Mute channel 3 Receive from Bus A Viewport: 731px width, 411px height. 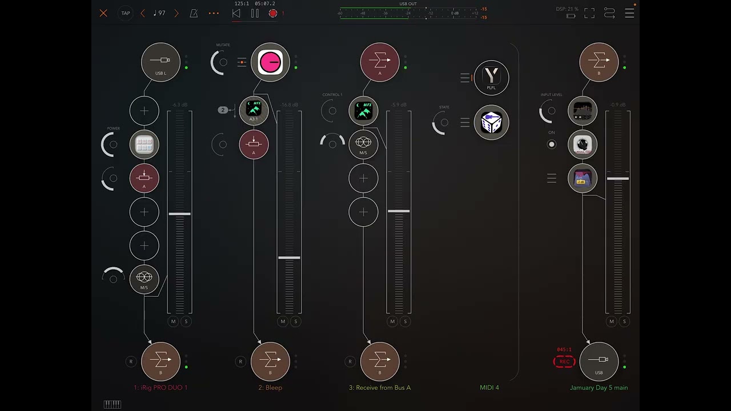point(393,321)
